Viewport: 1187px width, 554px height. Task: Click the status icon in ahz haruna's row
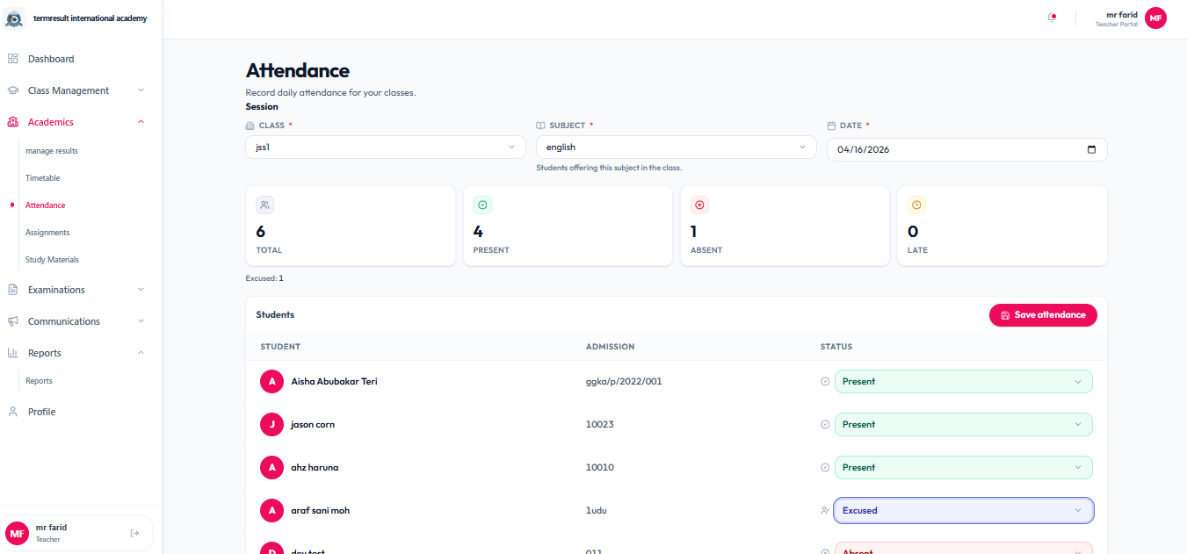pyautogui.click(x=825, y=467)
